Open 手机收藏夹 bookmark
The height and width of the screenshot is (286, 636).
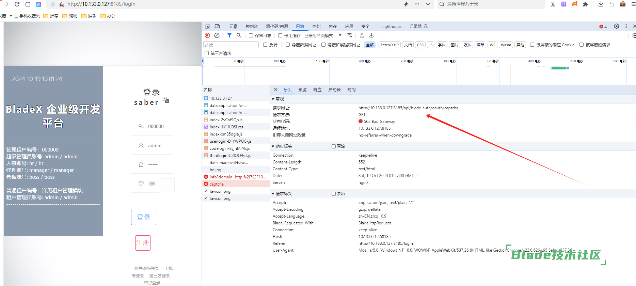click(x=27, y=16)
